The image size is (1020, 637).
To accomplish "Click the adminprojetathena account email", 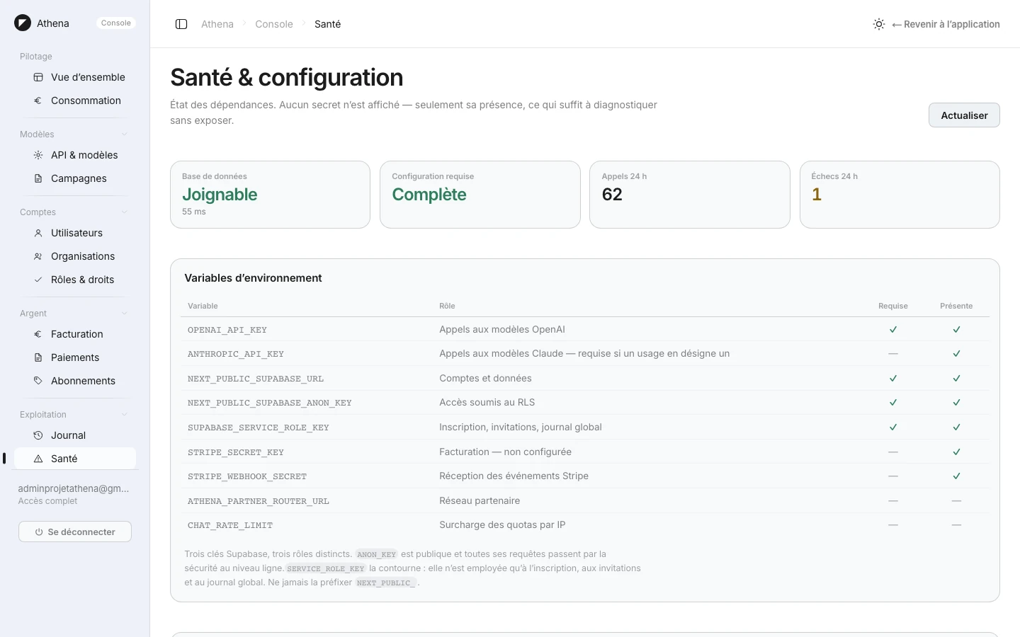I will 74,488.
